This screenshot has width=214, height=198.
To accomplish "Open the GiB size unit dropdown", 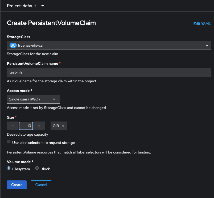I will (59, 126).
